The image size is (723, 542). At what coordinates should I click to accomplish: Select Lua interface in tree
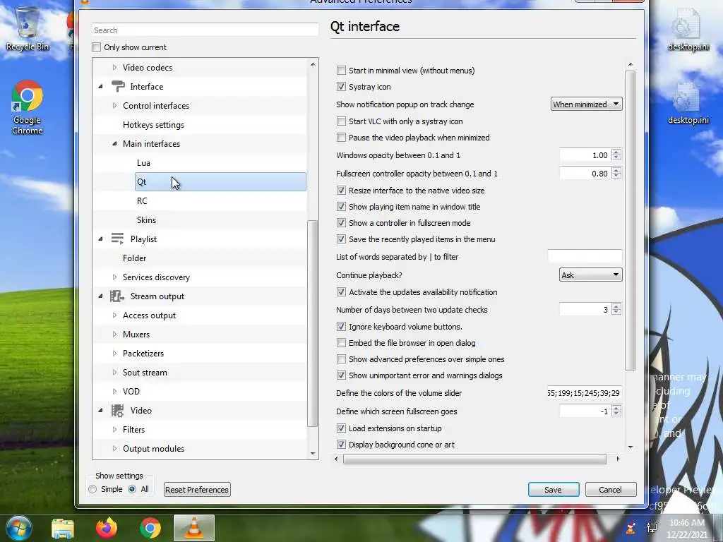pyautogui.click(x=143, y=163)
